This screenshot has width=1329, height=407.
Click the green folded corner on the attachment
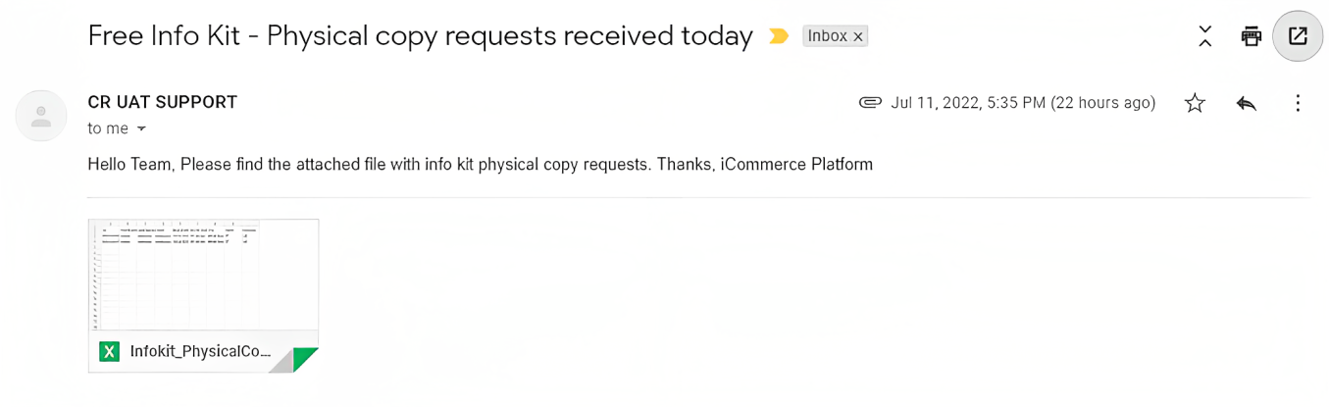[306, 359]
